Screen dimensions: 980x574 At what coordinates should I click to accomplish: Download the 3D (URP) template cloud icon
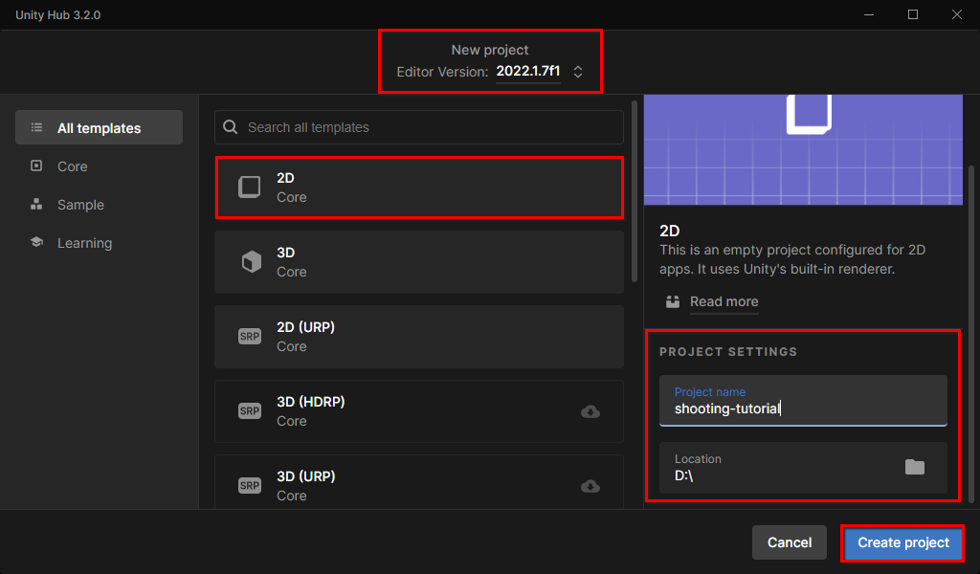(590, 486)
